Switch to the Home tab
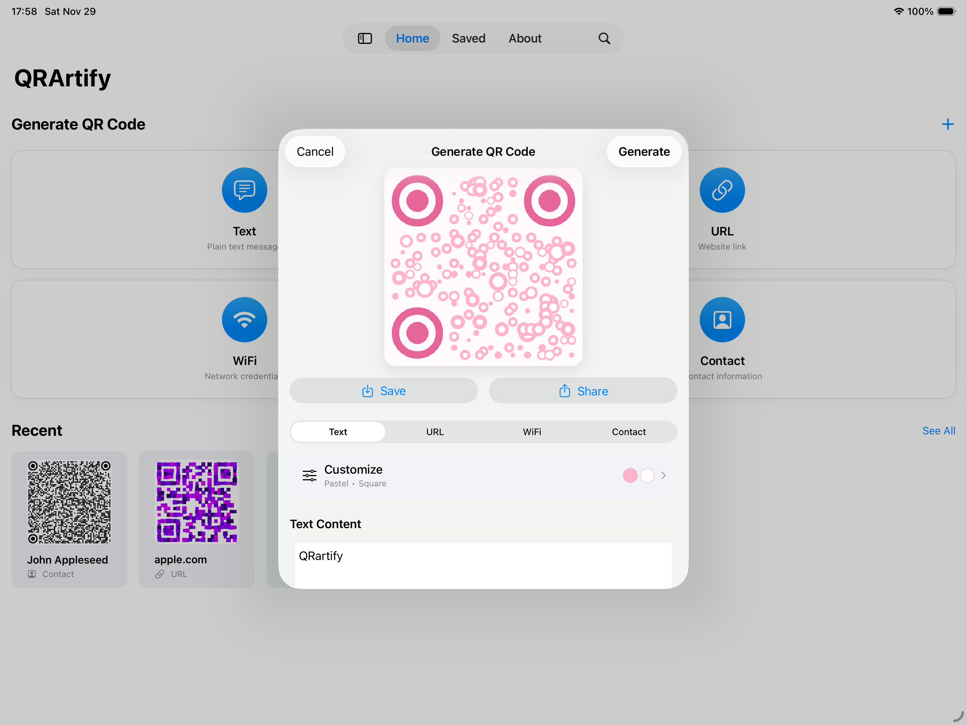Image resolution: width=967 pixels, height=725 pixels. [412, 39]
